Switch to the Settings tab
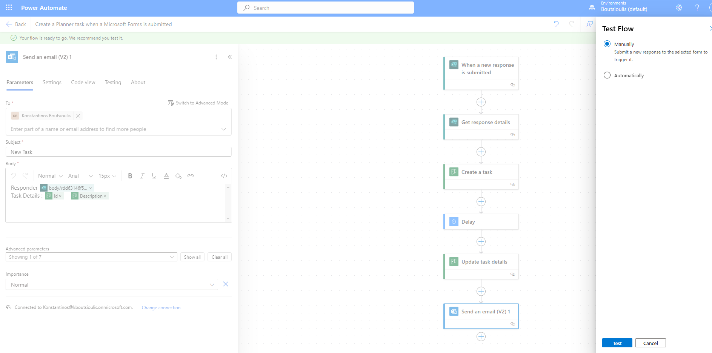Image resolution: width=712 pixels, height=353 pixels. click(52, 82)
